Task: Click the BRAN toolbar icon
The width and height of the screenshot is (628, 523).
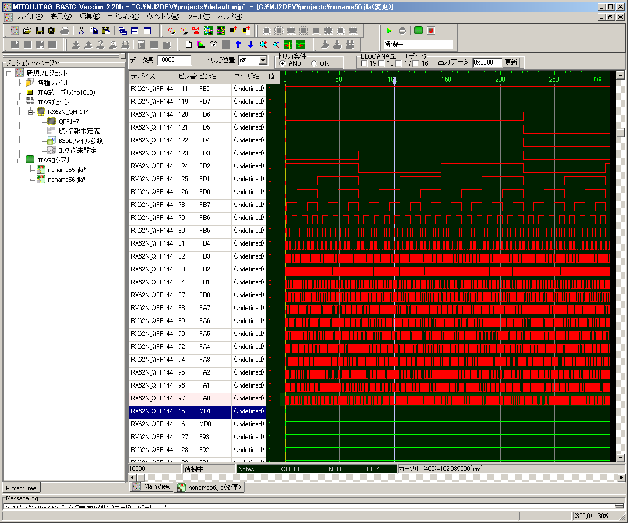Action: [x=201, y=44]
